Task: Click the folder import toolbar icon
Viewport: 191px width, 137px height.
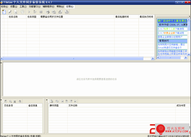Action: [x=66, y=12]
